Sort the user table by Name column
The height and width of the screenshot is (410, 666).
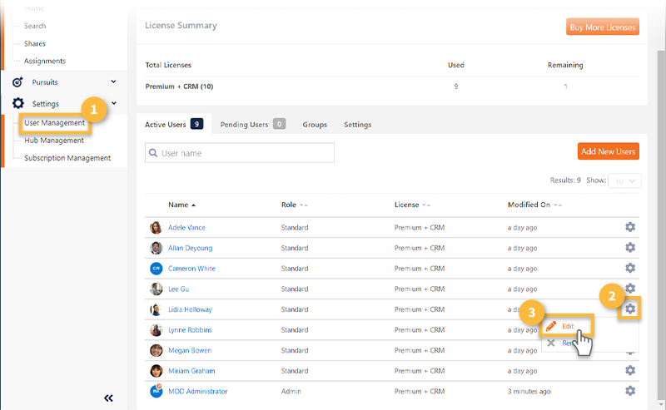point(181,205)
